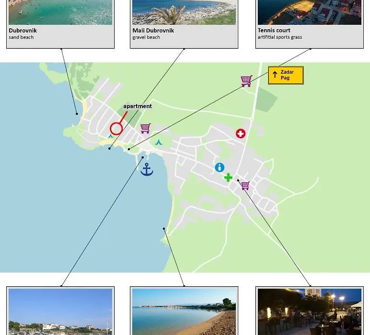
Task: Click the 'gravel beach' caption
Action: coord(146,37)
